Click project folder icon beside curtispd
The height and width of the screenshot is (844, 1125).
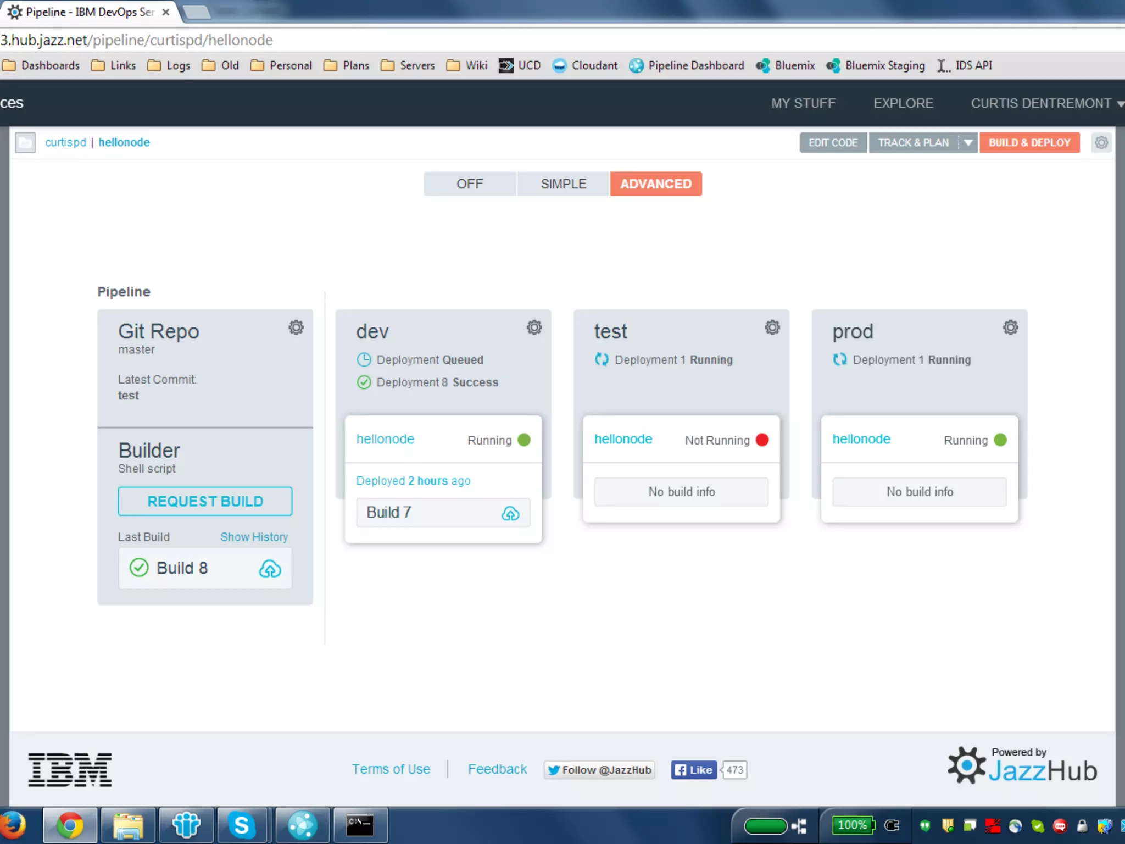25,143
